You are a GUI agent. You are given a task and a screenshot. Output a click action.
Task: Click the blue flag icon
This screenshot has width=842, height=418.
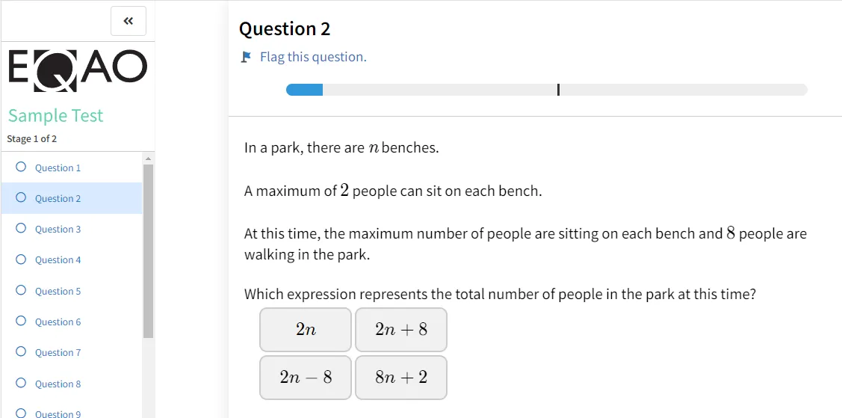tap(246, 56)
